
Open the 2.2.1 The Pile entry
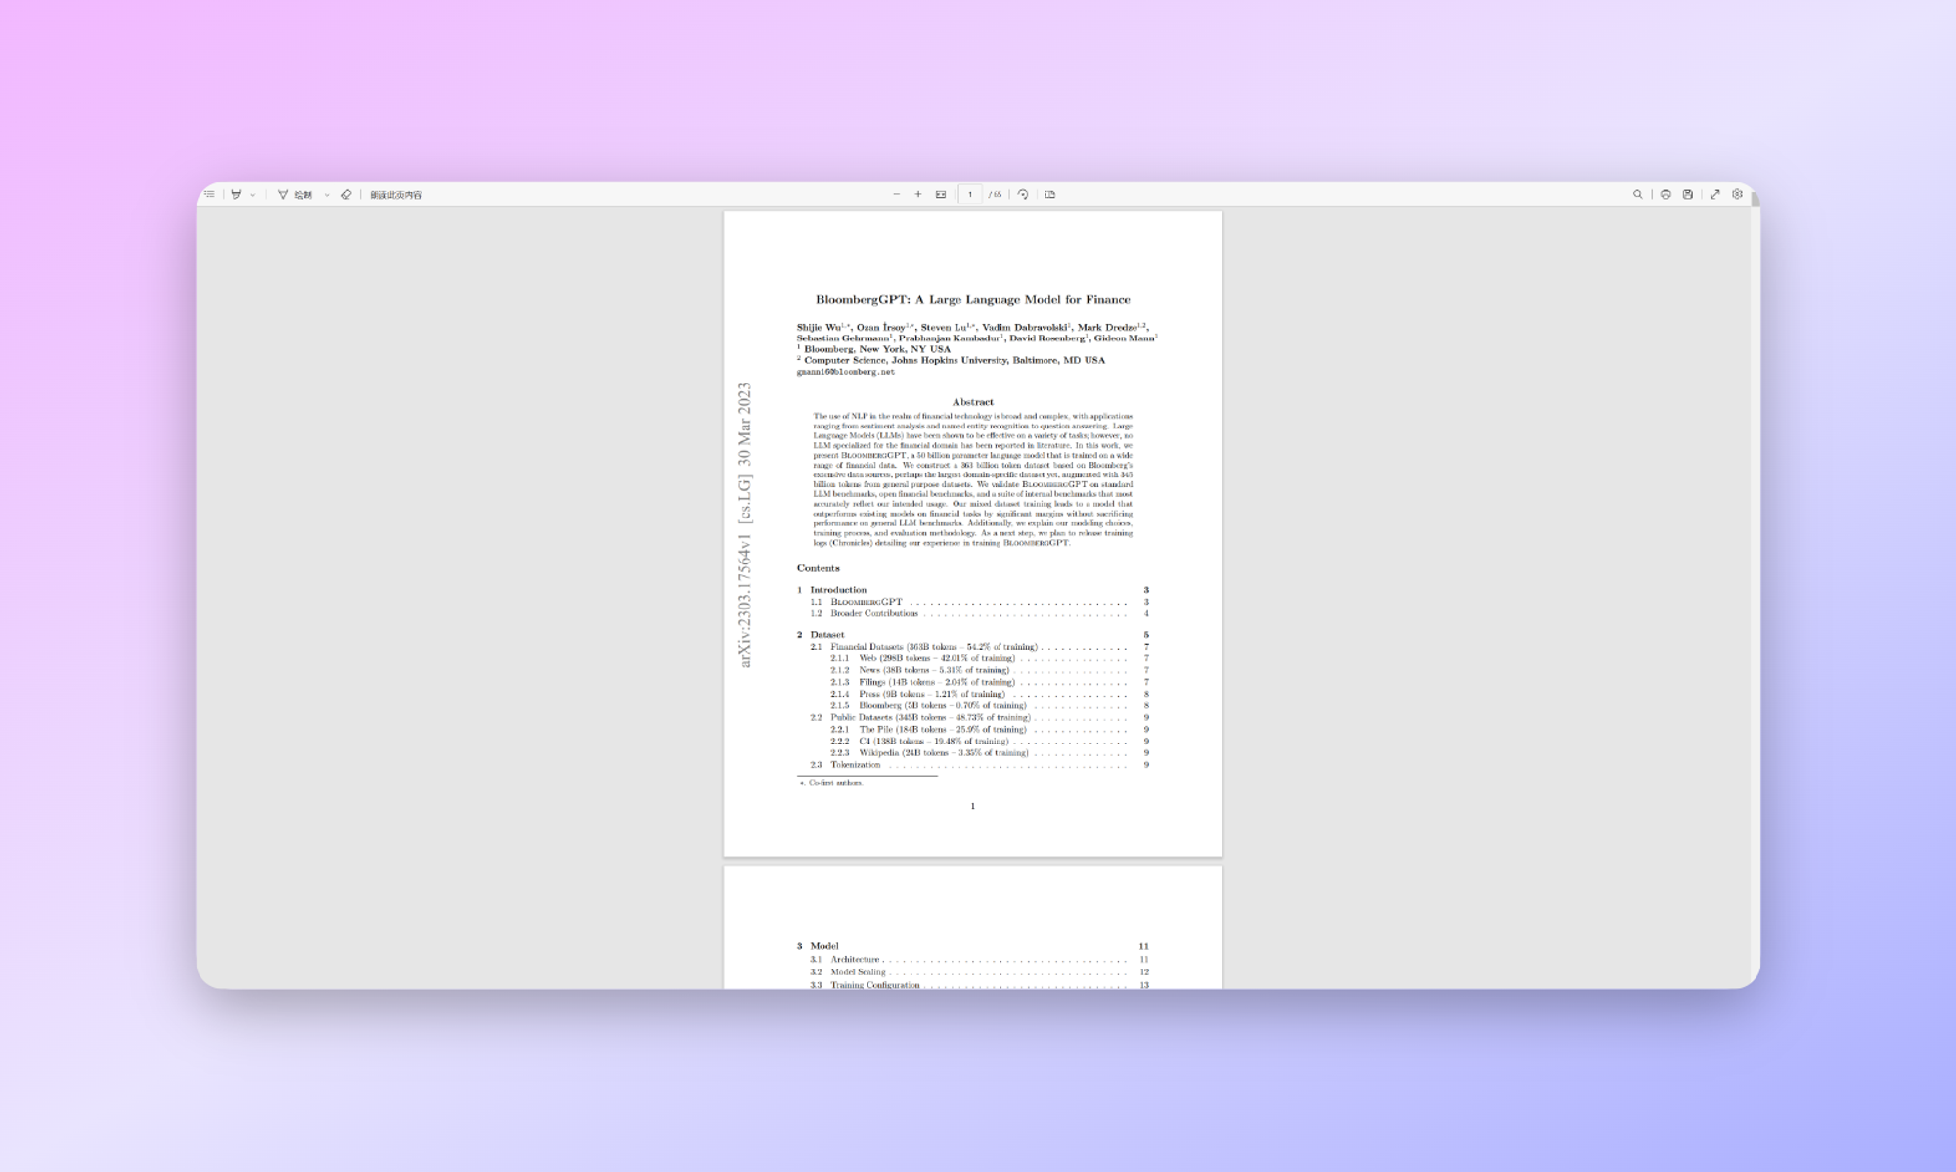click(x=990, y=729)
